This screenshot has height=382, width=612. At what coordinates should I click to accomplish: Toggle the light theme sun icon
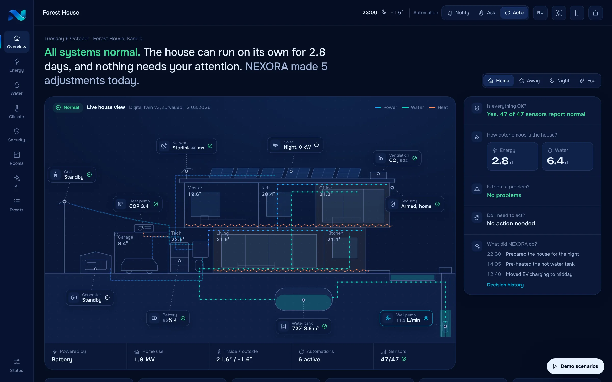tap(559, 13)
